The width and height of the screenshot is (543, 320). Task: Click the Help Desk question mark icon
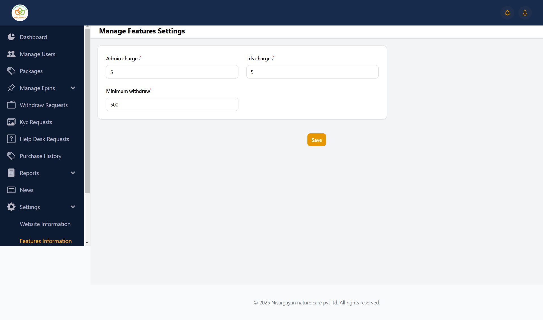11,139
